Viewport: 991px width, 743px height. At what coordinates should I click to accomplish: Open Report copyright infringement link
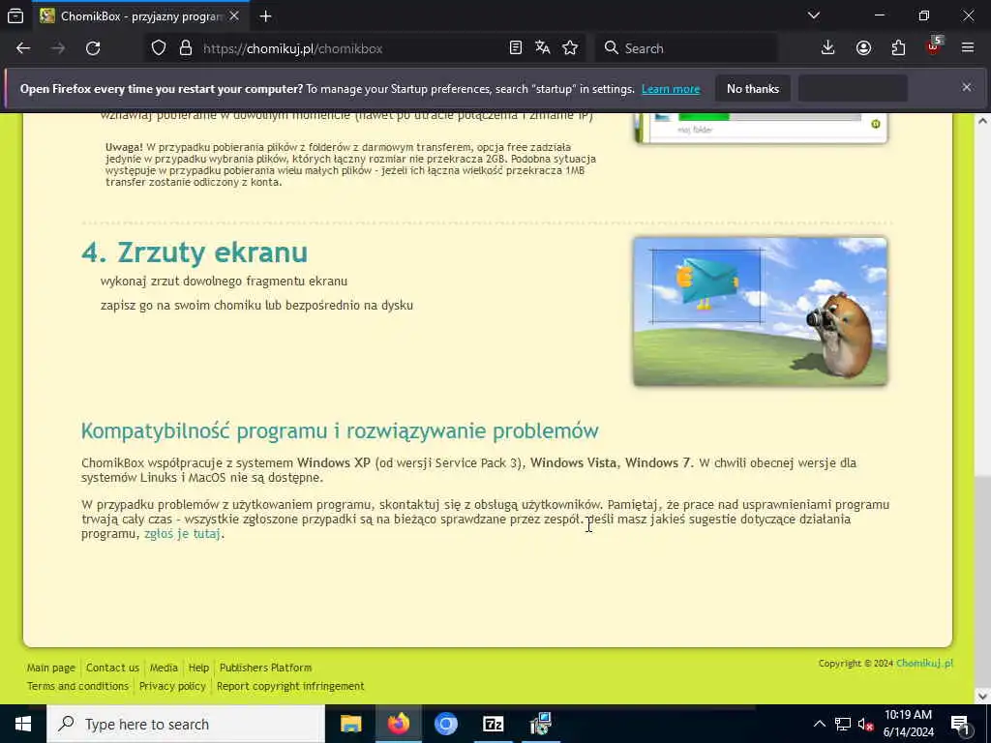290,686
